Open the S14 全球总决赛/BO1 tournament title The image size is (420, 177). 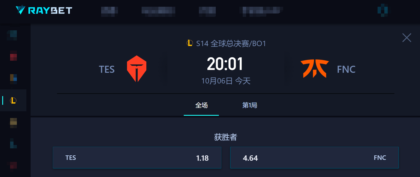(231, 44)
